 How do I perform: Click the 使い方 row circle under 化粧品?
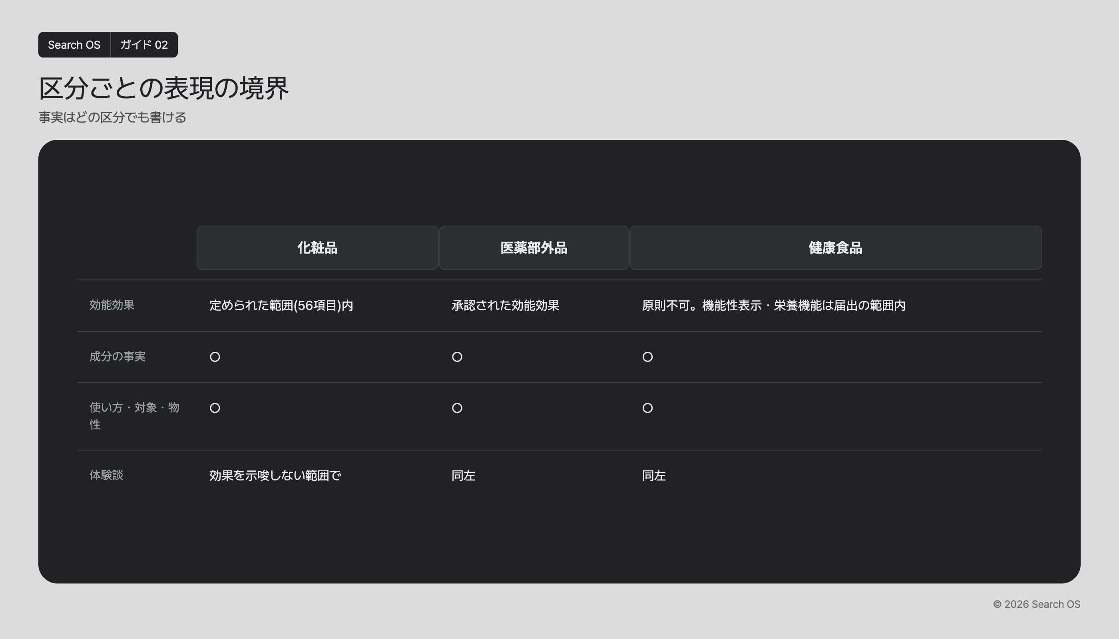tap(215, 408)
